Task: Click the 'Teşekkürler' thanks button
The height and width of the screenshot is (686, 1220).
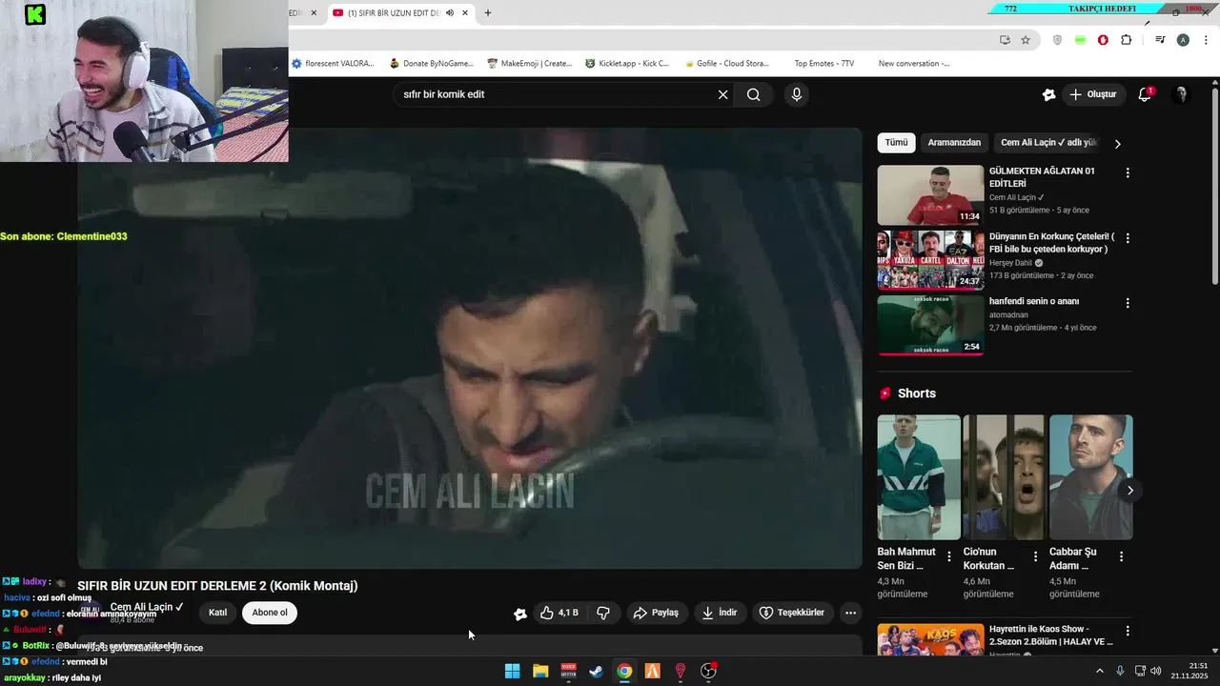Action: (791, 613)
